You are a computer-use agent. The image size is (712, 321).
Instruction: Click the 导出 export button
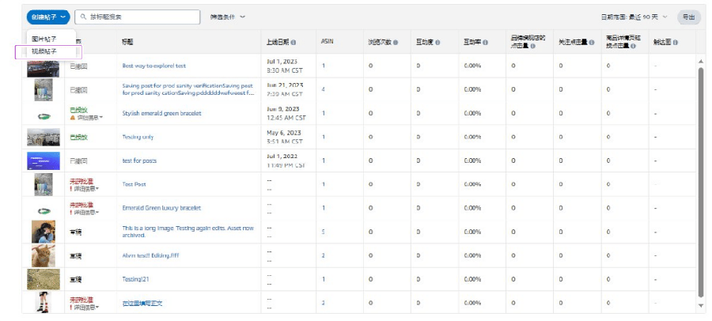(689, 17)
